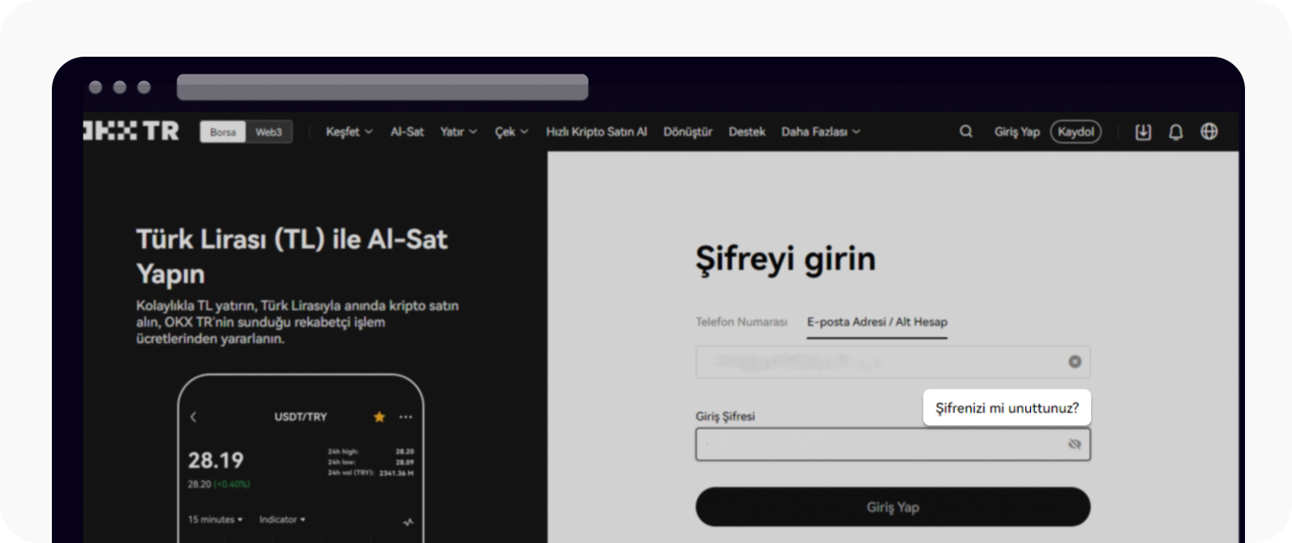The height and width of the screenshot is (543, 1292).
Task: Select the E-posta Adresi / Alt Hesap tab
Action: pyautogui.click(x=877, y=322)
